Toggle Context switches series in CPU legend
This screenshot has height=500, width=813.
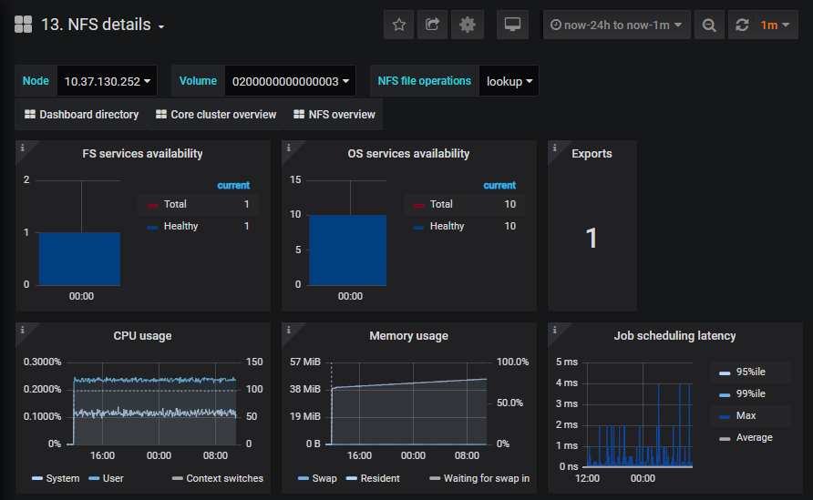pyautogui.click(x=218, y=478)
